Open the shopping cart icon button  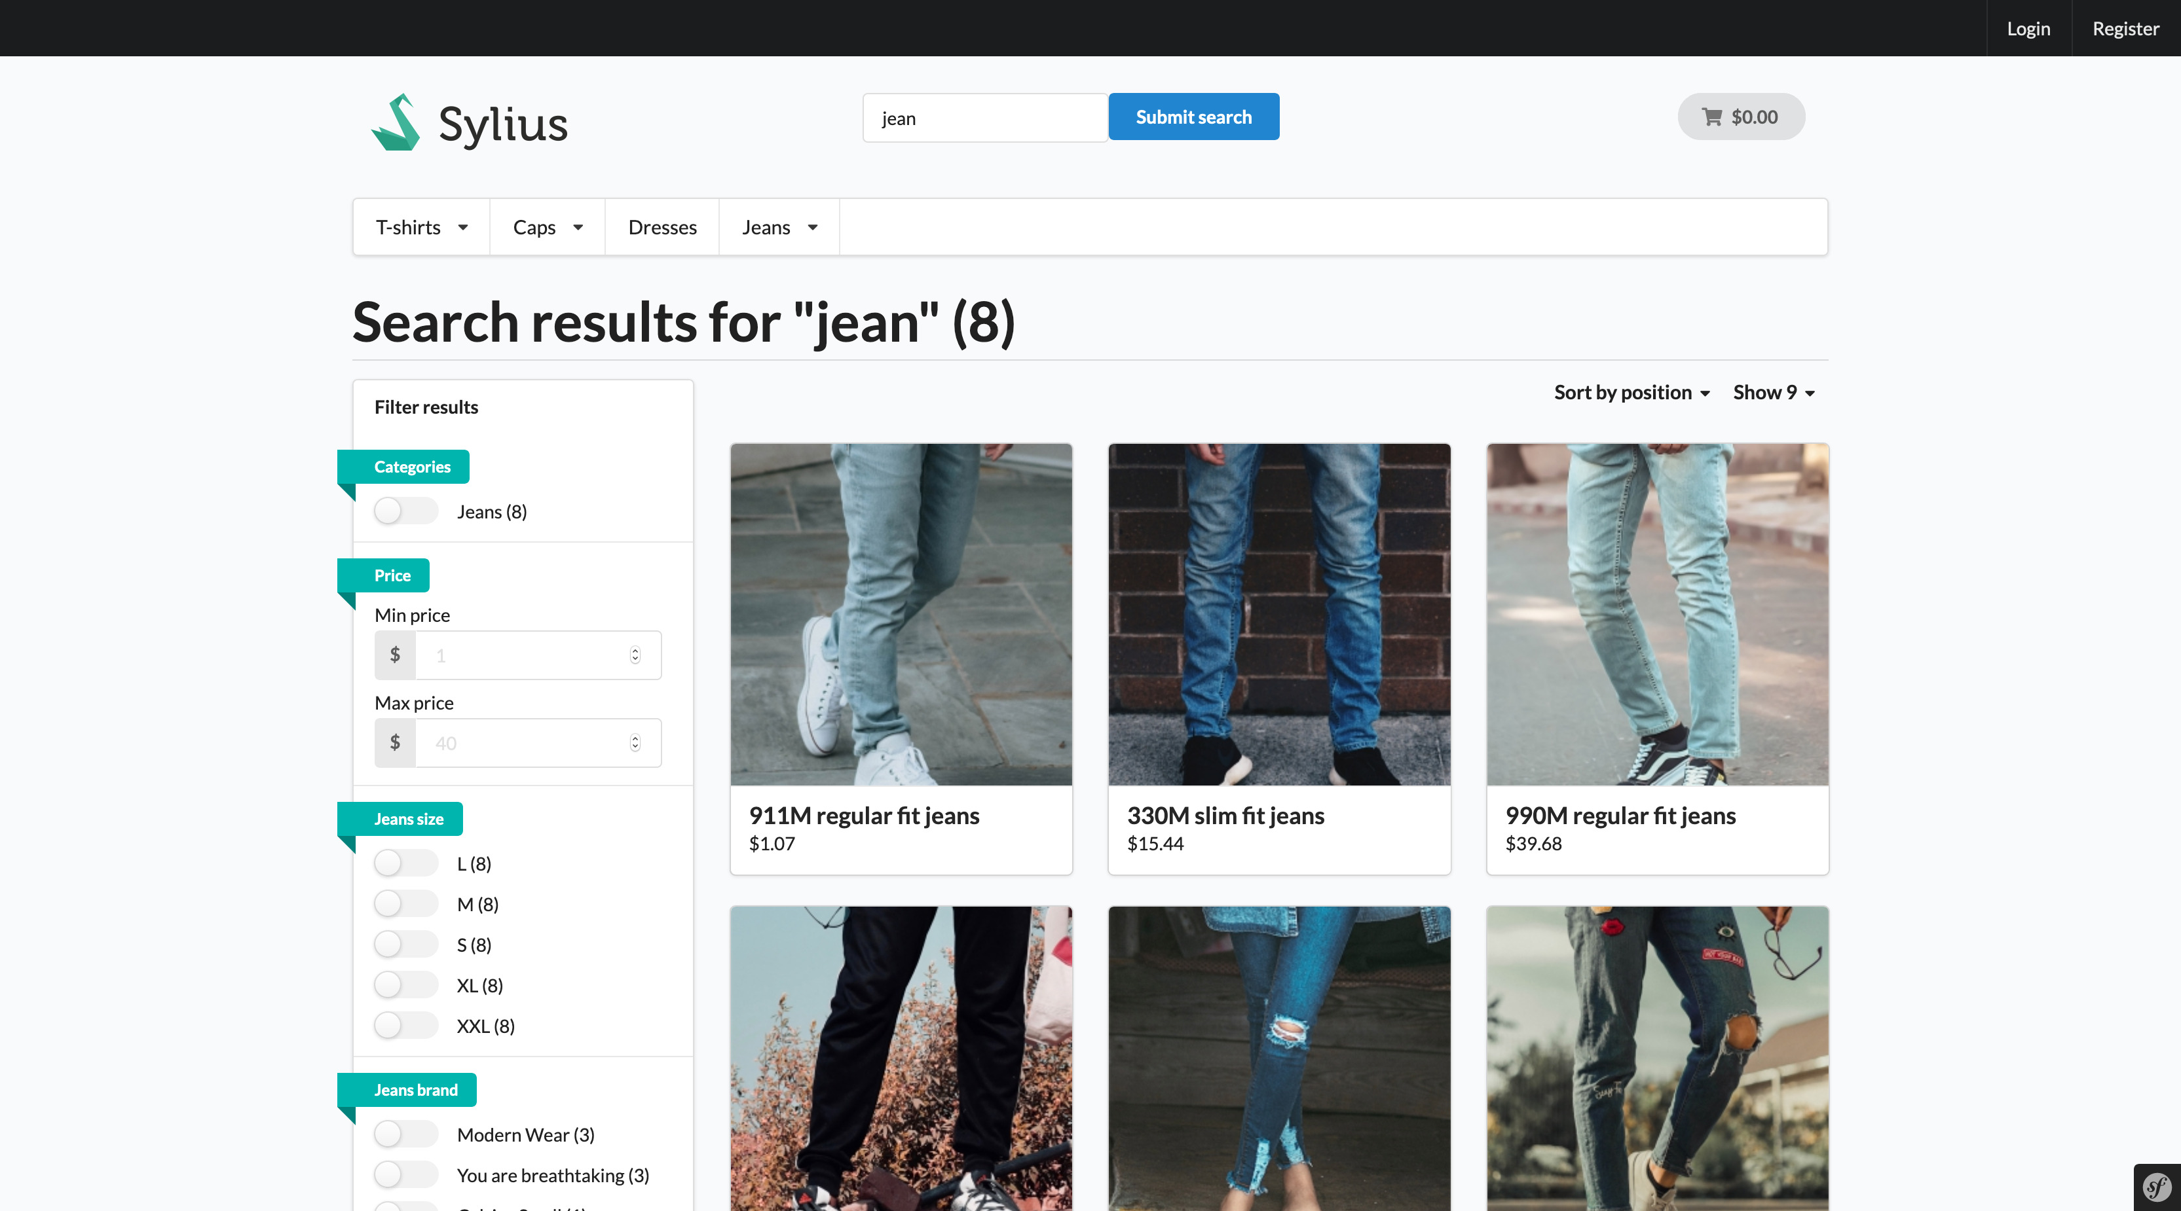click(1741, 117)
